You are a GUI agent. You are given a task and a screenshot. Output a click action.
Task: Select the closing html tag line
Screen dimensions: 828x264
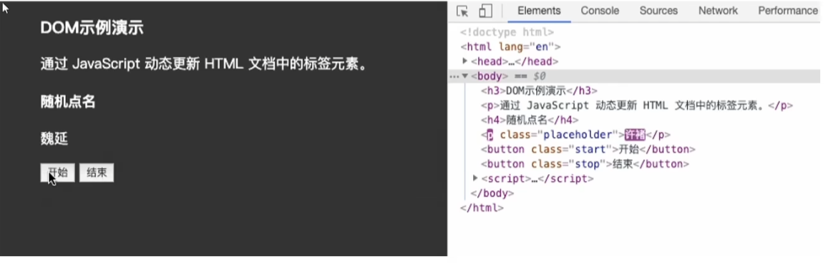click(482, 208)
